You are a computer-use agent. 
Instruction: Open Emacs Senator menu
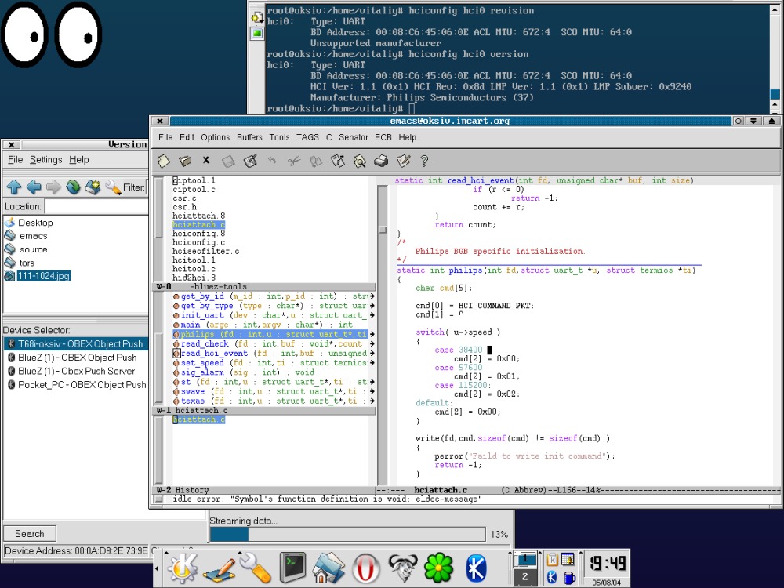354,137
